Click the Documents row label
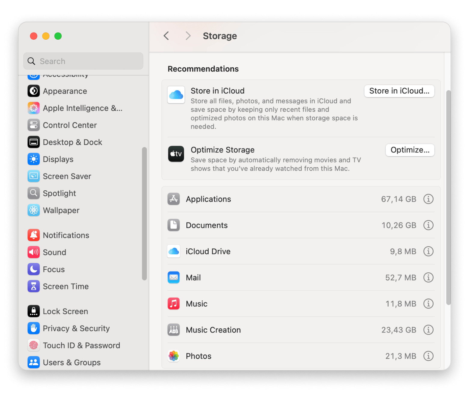 click(x=207, y=225)
